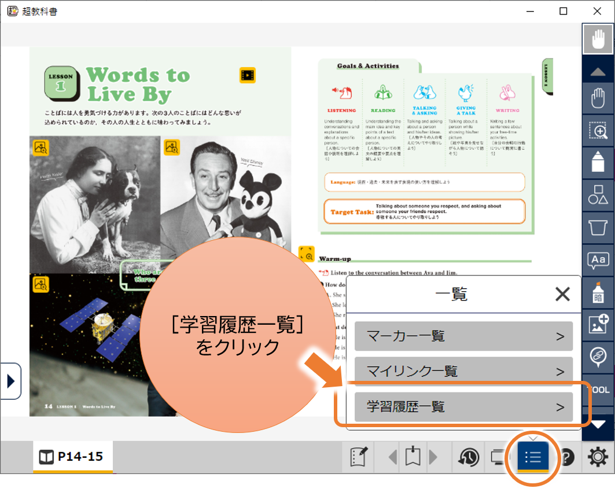Open the Aa text comment tool
Viewport: 615px width, 492px height.
[x=598, y=260]
